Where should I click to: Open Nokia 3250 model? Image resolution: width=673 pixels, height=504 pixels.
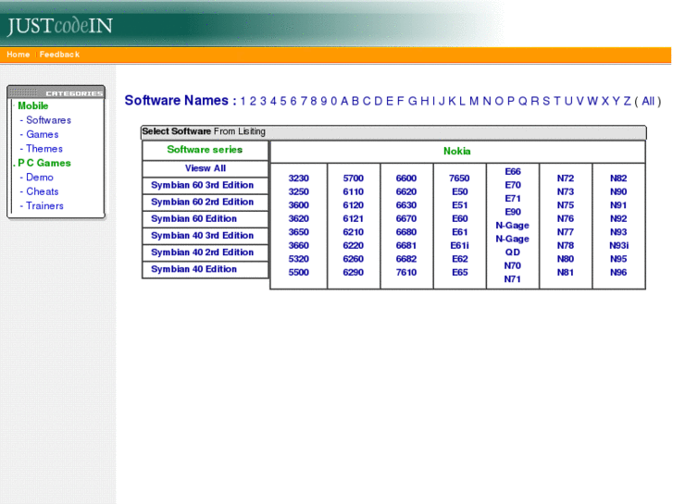[x=298, y=191]
